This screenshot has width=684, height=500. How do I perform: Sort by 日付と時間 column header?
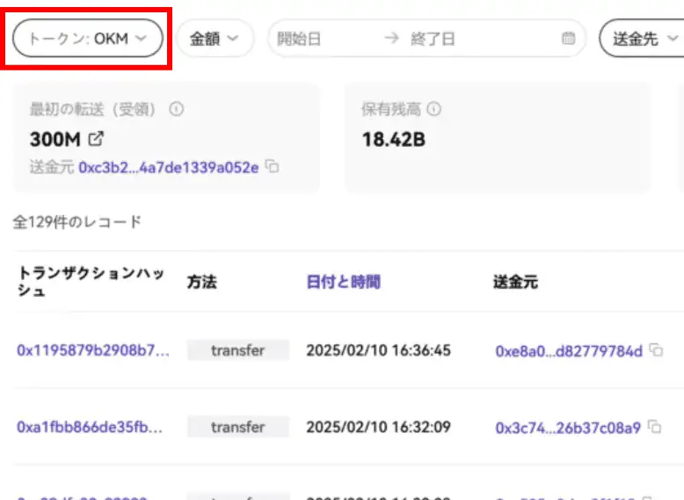coord(343,282)
